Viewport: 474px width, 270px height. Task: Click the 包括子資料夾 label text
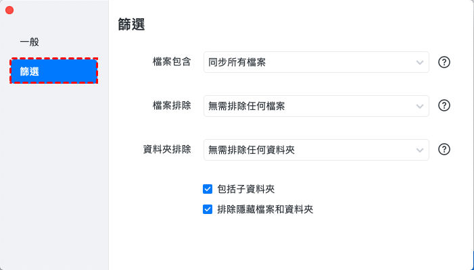pyautogui.click(x=245, y=189)
